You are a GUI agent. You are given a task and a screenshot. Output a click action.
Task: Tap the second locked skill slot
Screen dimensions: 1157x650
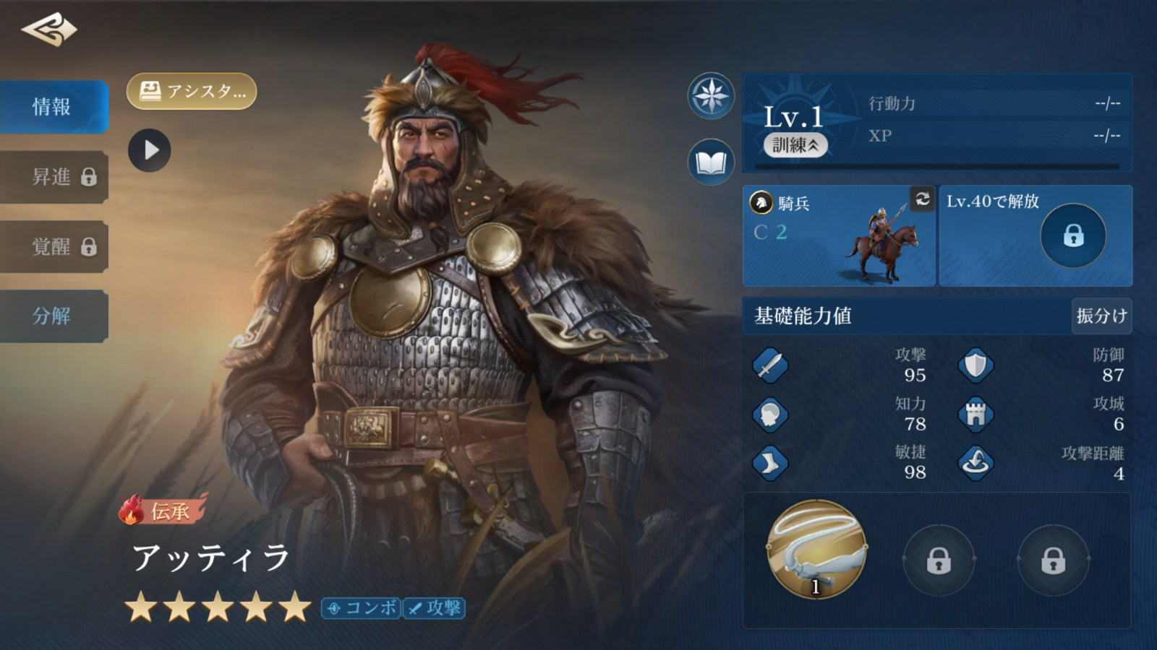tap(1053, 560)
